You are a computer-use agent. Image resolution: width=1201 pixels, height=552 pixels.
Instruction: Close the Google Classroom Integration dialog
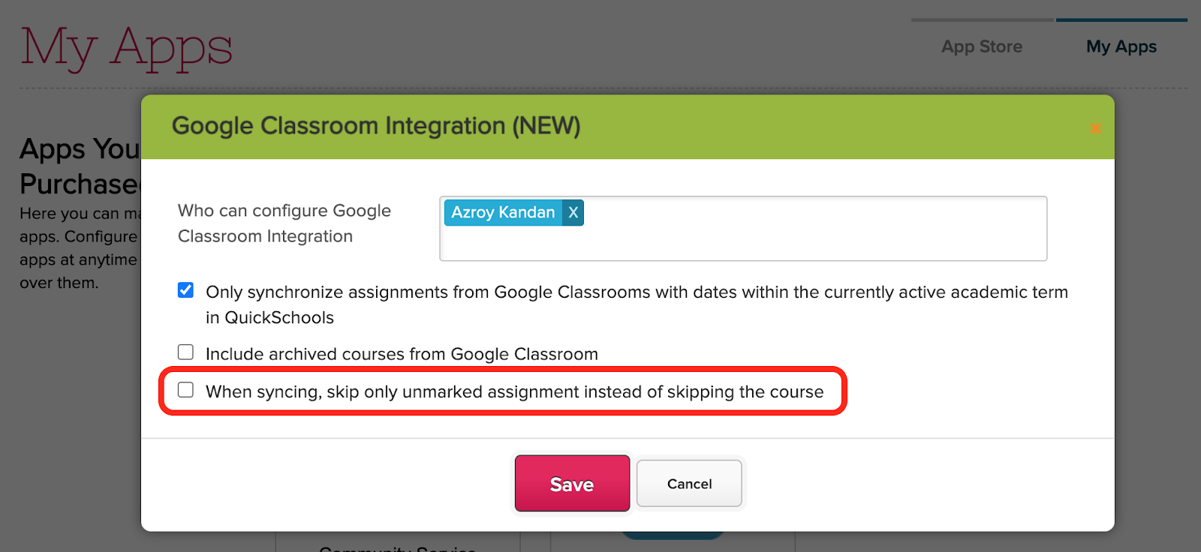[1095, 128]
